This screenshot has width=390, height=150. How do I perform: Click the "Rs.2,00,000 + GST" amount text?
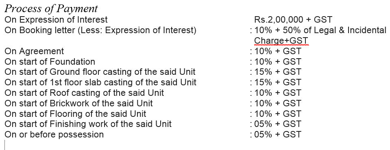293,19
